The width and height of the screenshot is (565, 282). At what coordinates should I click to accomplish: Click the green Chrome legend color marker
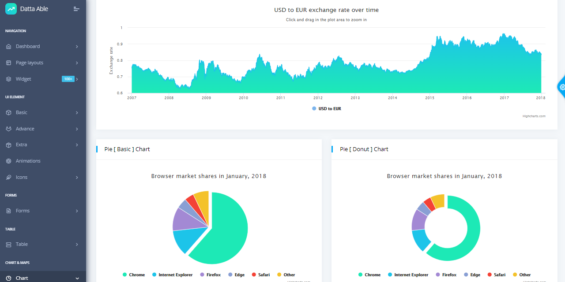coord(124,275)
